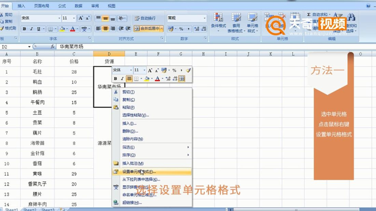376x211 pixels.
Task: Align text left in ribbon
Action: [x=98, y=29]
